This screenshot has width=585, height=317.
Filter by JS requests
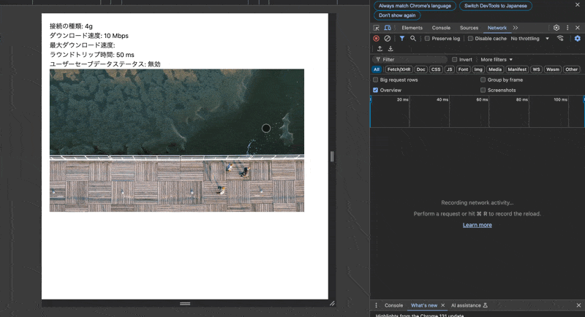450,69
